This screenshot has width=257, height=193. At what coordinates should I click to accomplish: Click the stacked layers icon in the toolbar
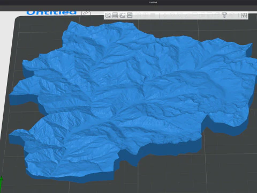pos(122,16)
